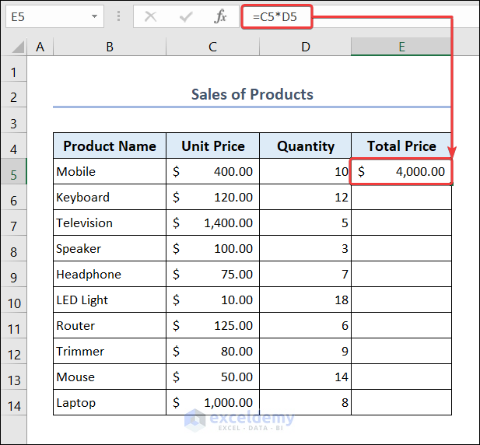Click the Sales of Products title
The height and width of the screenshot is (445, 480).
point(252,95)
